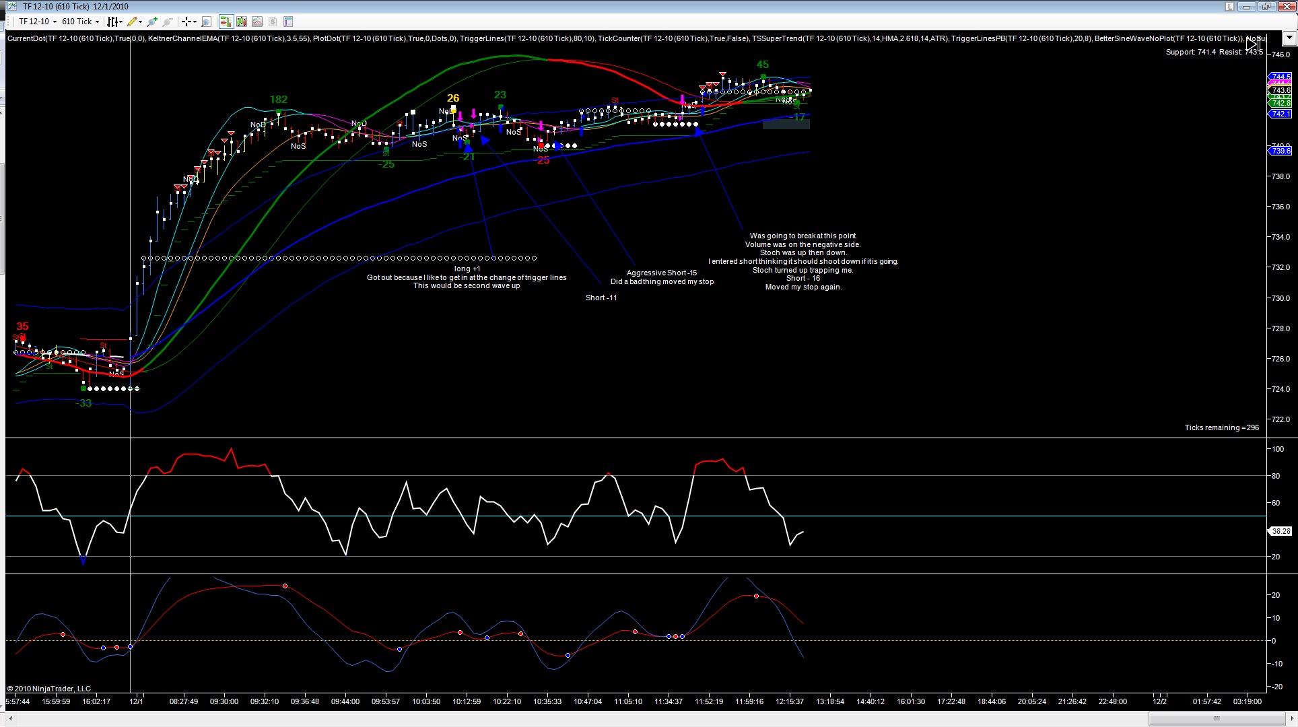Toggle the Chart Trader panel icon

pos(226,22)
